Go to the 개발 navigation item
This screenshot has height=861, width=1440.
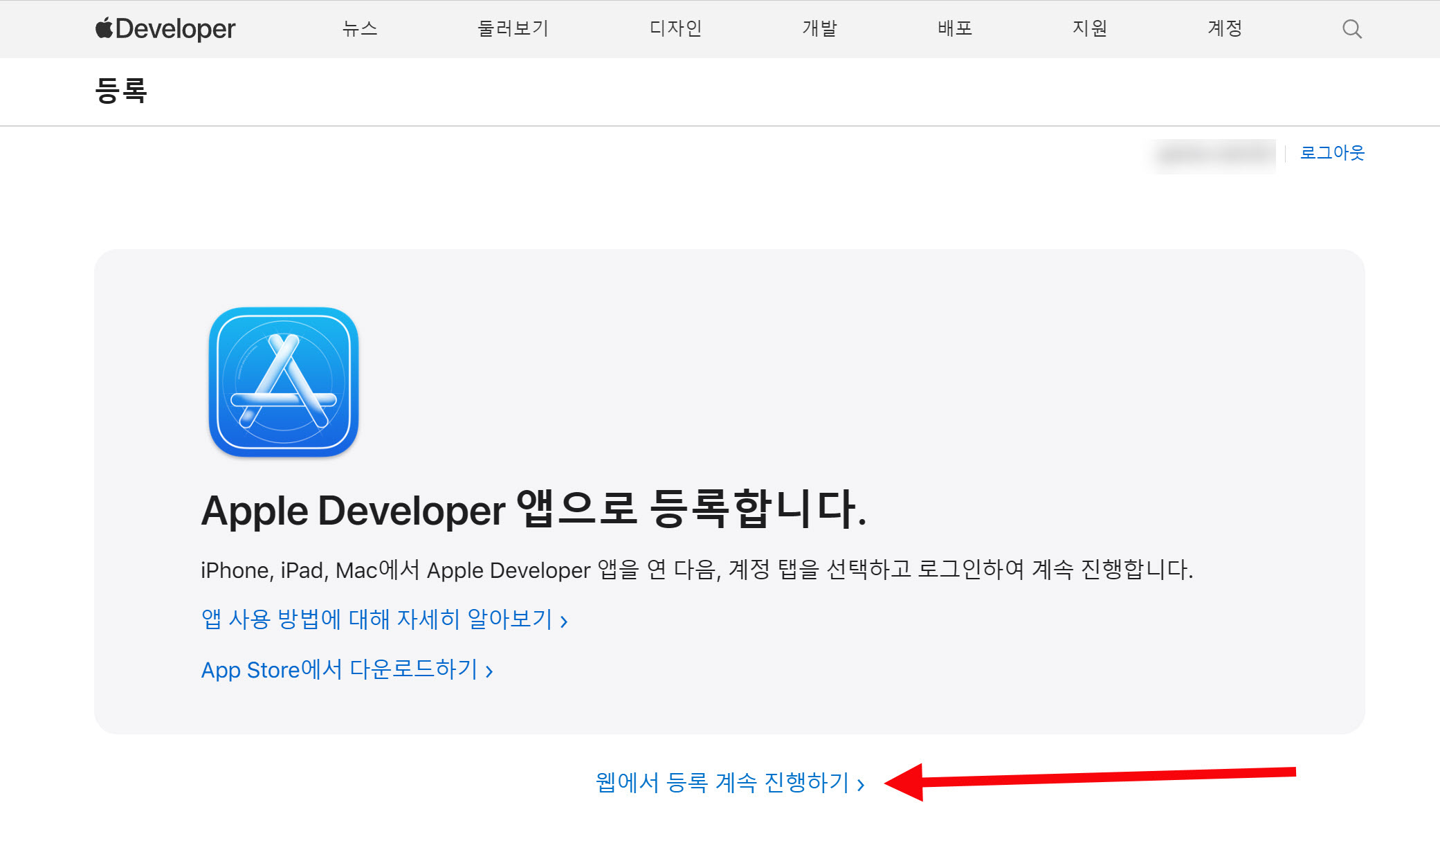tap(819, 28)
